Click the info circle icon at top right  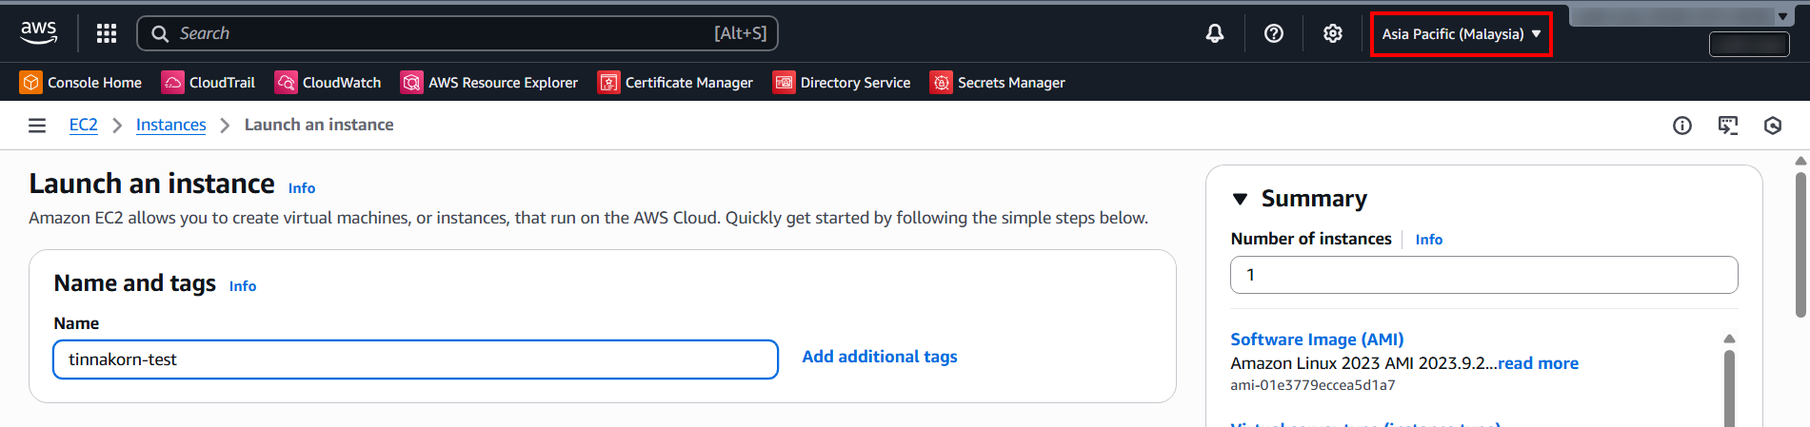pyautogui.click(x=1682, y=126)
